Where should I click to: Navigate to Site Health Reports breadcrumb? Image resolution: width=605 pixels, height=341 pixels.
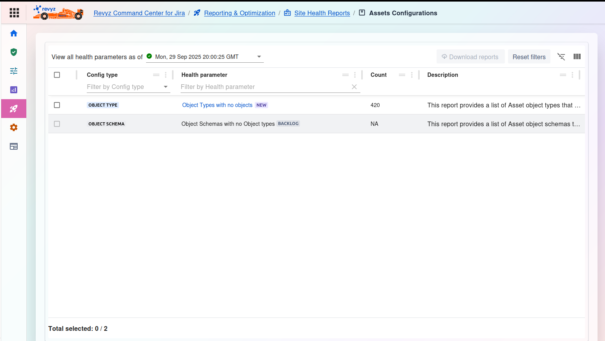pyautogui.click(x=322, y=13)
